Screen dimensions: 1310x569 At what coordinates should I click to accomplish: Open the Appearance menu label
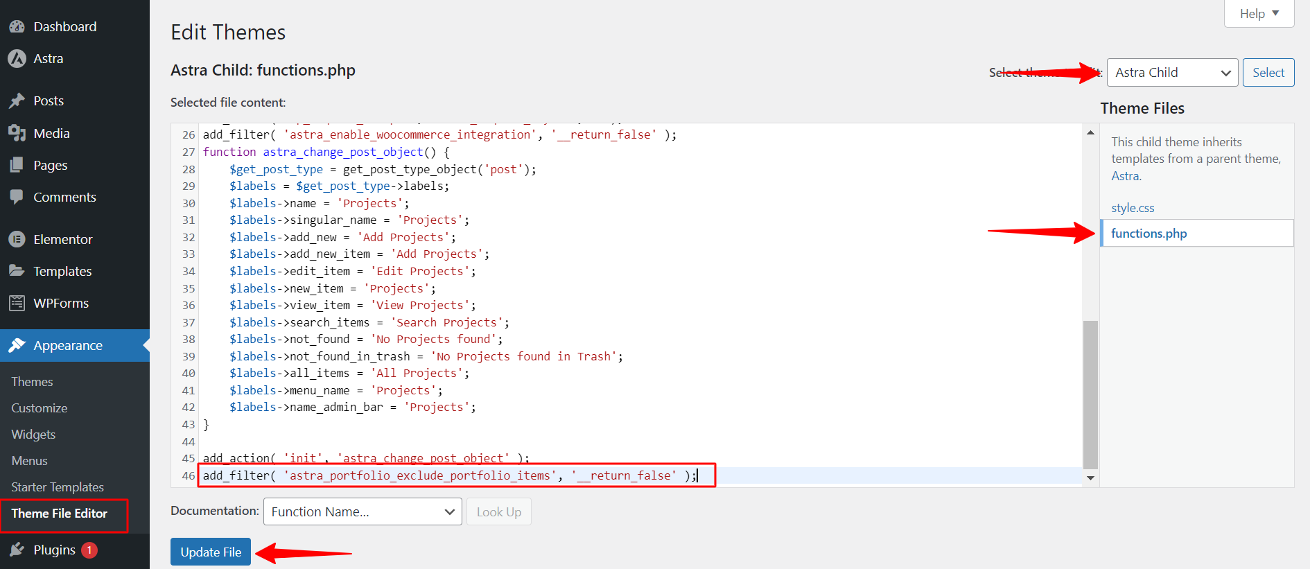(x=68, y=345)
